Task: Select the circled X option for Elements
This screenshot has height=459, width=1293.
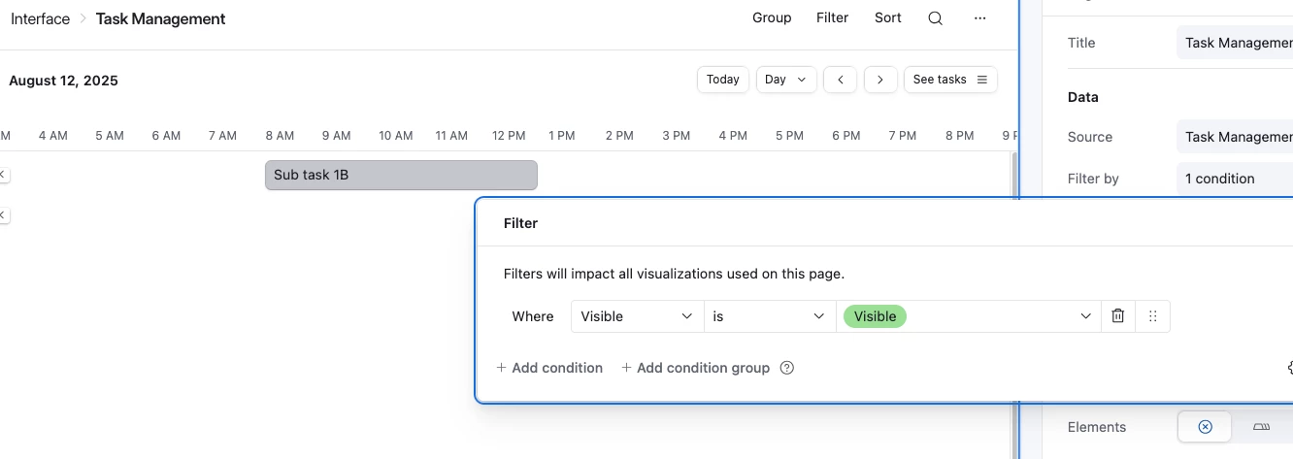Action: 1205,427
